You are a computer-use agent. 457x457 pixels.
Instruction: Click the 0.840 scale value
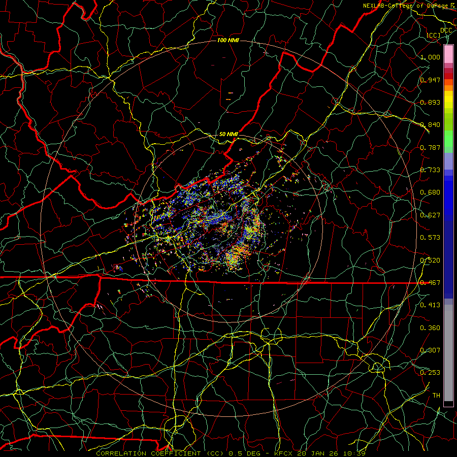point(430,125)
